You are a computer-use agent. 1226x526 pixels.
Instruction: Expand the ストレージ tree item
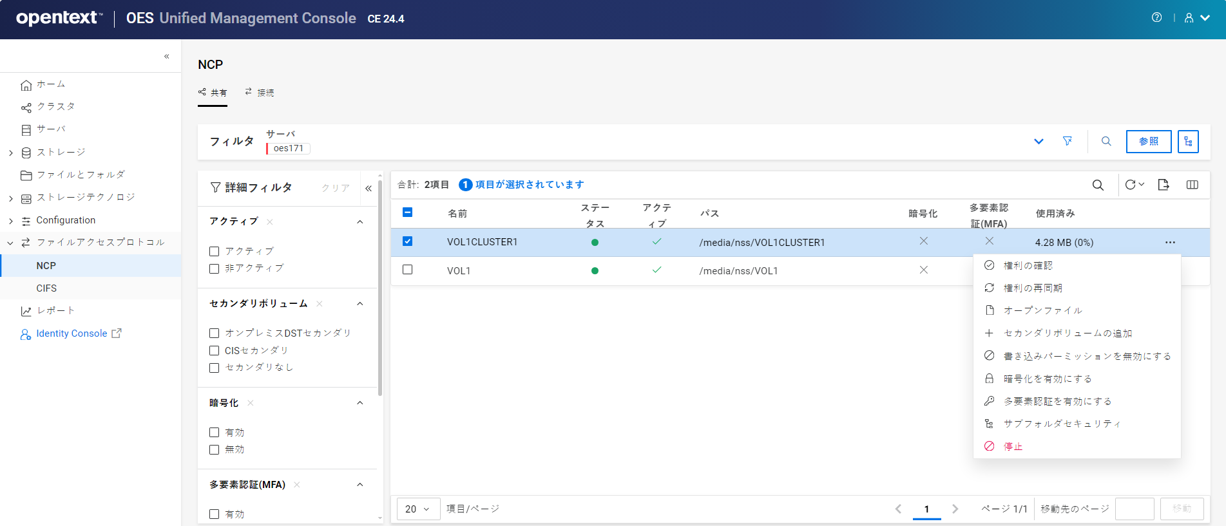point(11,153)
